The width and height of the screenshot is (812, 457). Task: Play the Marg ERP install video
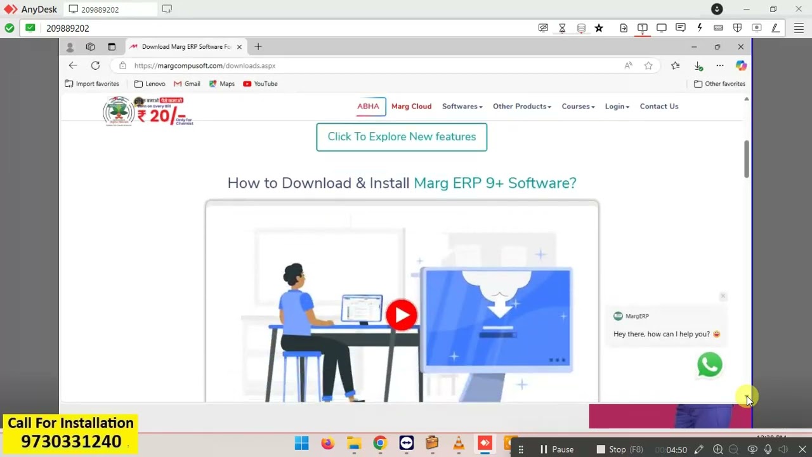coord(402,315)
